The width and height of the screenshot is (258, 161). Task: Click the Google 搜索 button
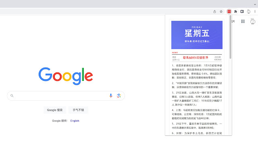(x=55, y=110)
